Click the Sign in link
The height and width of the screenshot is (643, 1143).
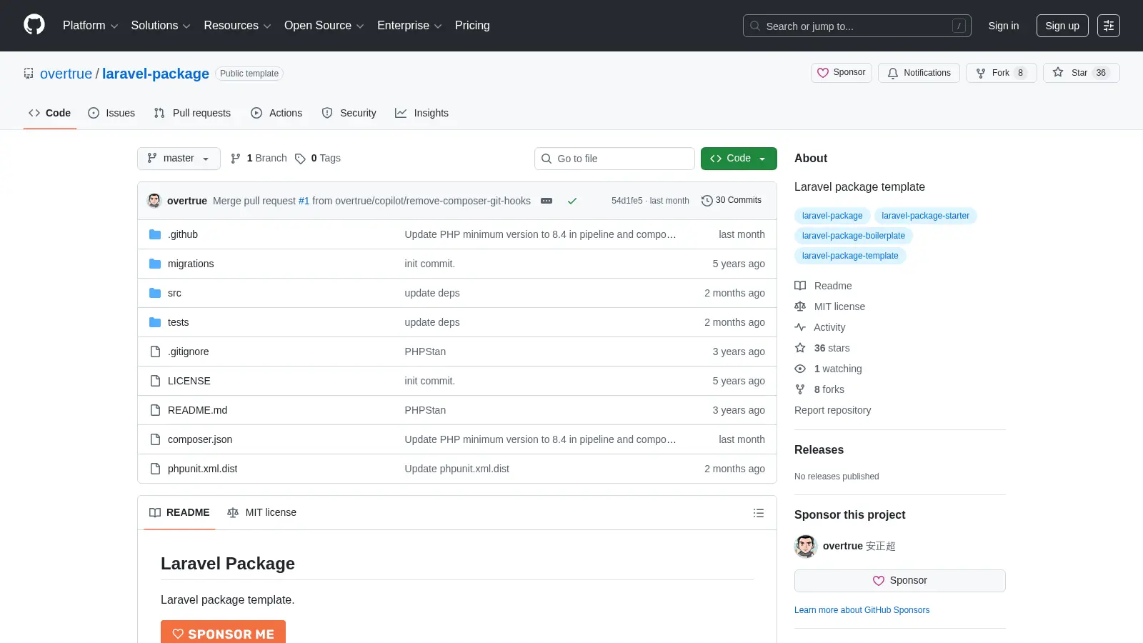click(x=1004, y=26)
